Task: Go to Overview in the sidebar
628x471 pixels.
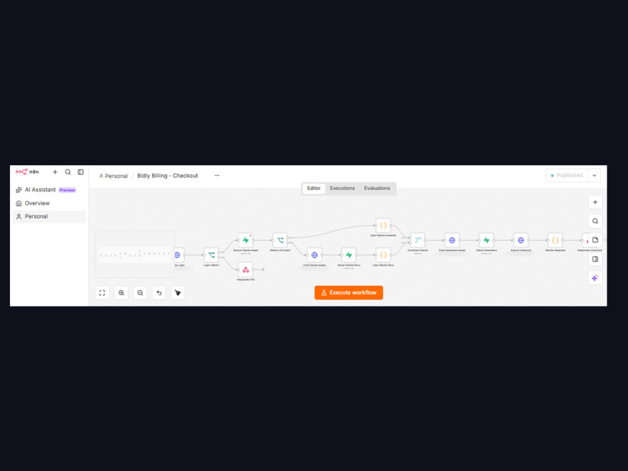Action: (37, 203)
